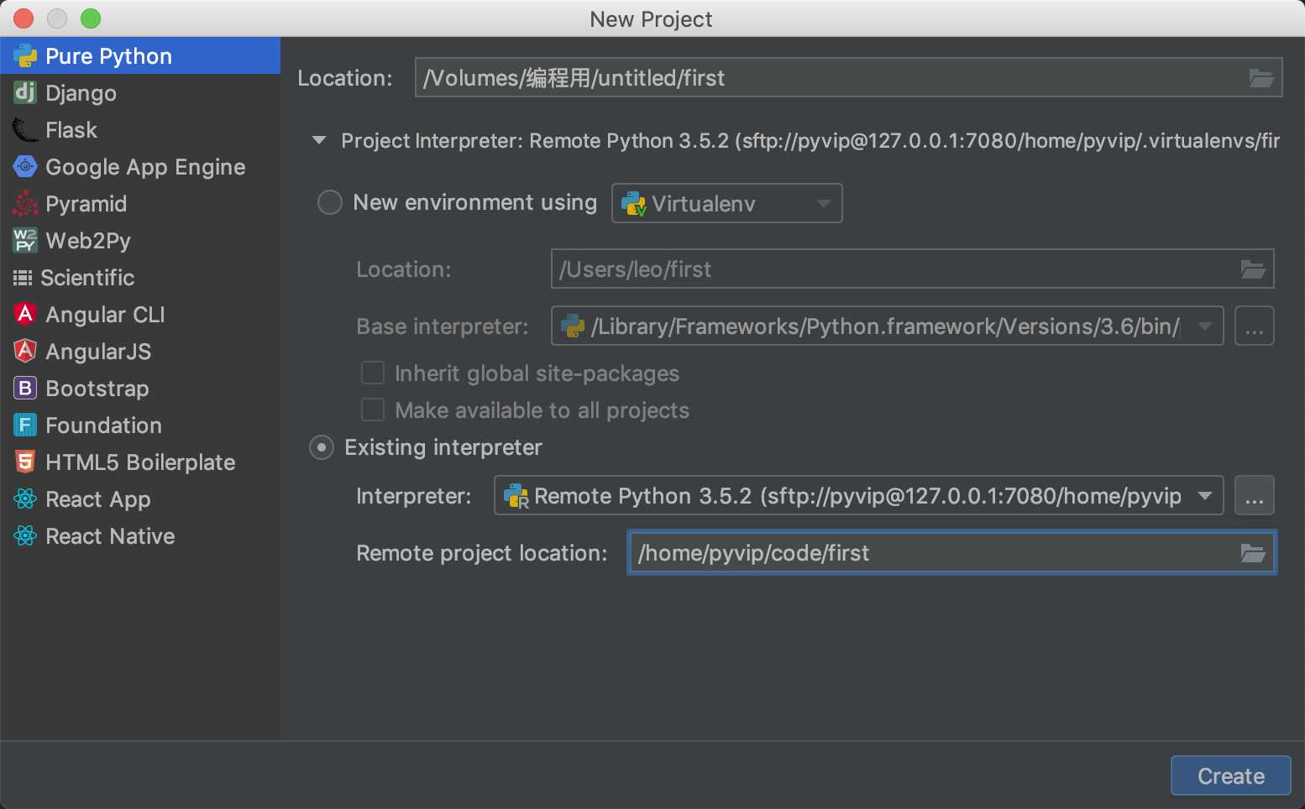Click Project Interpreter header text
1305x809 pixels.
coord(810,141)
